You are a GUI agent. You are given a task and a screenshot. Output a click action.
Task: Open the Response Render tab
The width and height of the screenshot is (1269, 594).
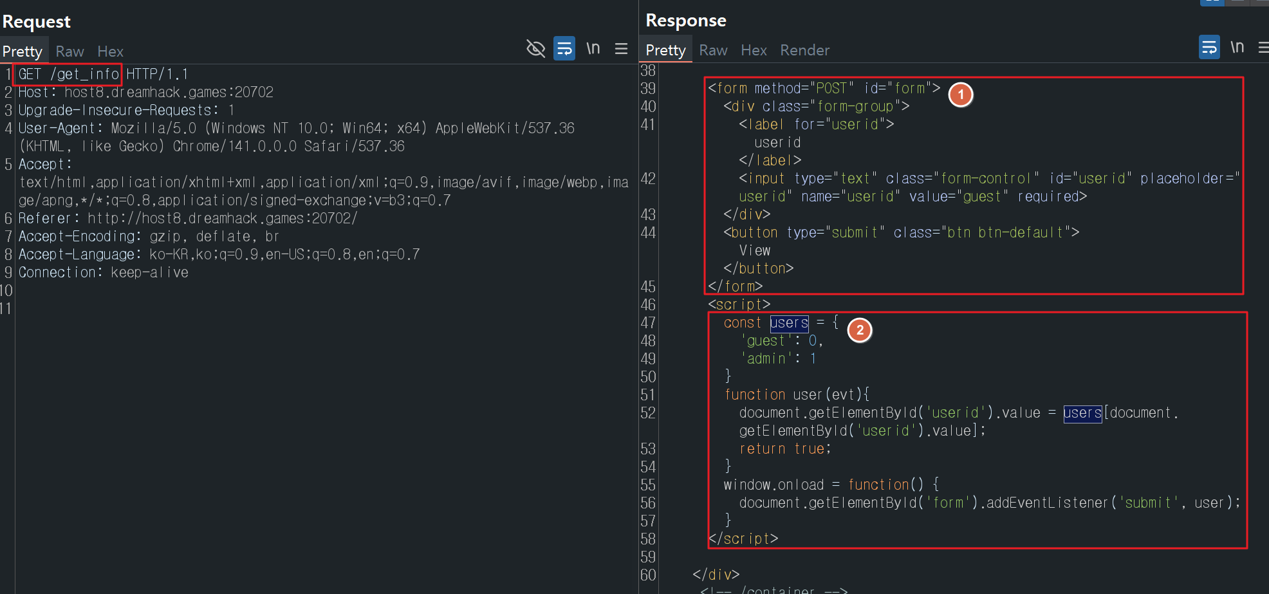click(804, 50)
